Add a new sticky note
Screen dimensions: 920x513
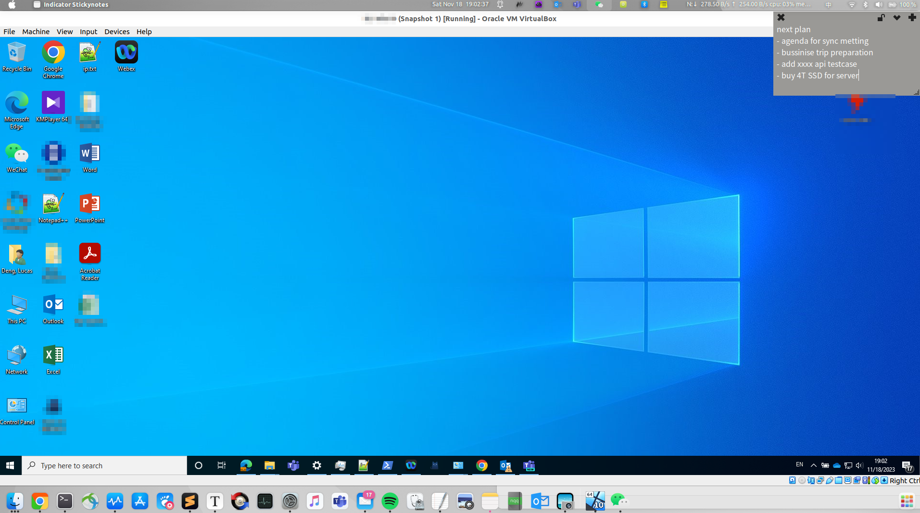912,18
